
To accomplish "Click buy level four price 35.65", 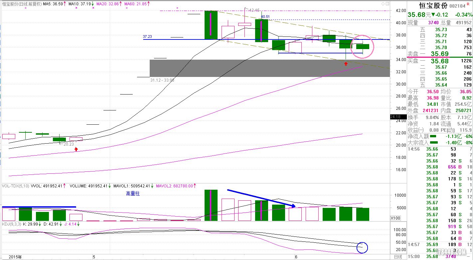I will click(441, 79).
